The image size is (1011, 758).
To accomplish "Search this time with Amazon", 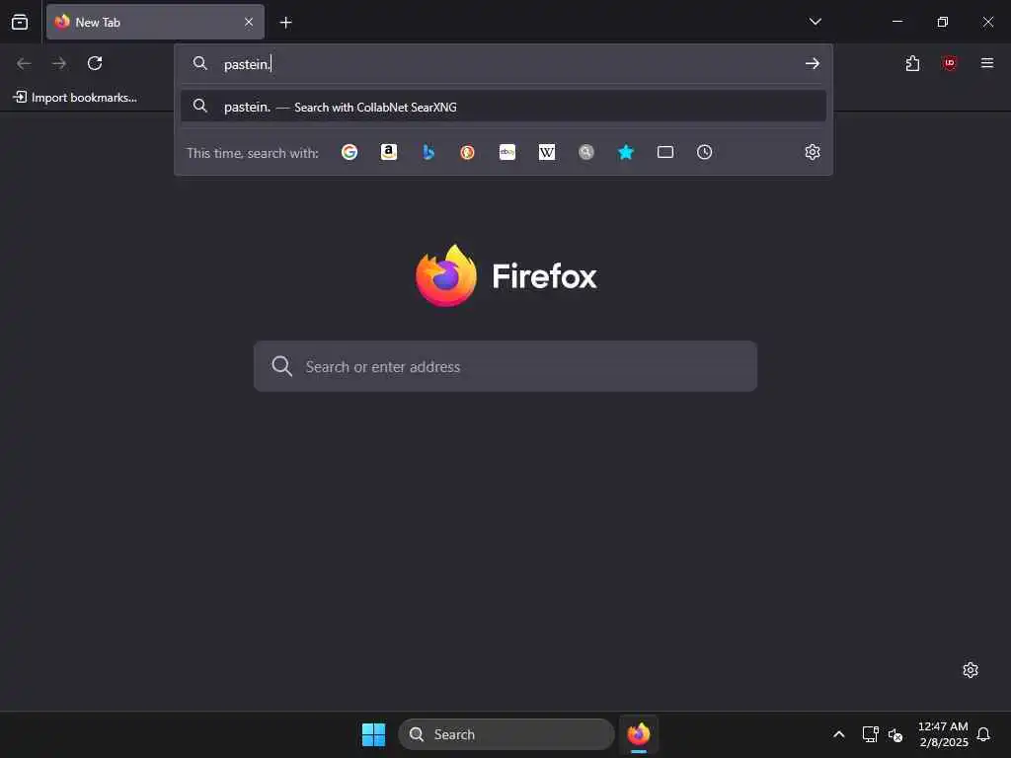I will 389,152.
